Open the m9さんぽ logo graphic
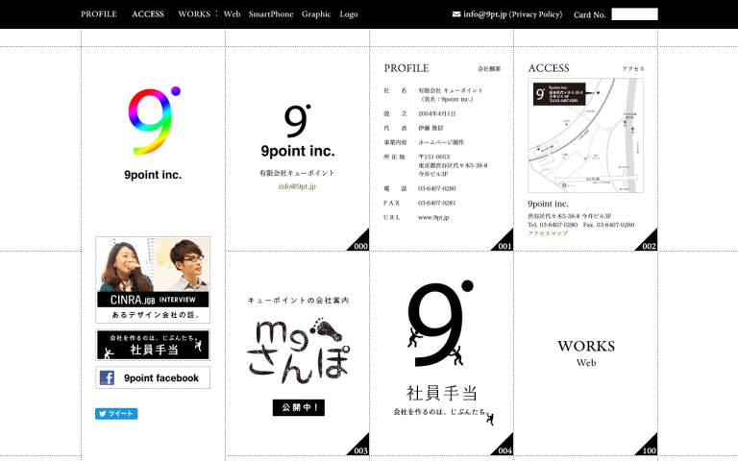 pos(299,351)
